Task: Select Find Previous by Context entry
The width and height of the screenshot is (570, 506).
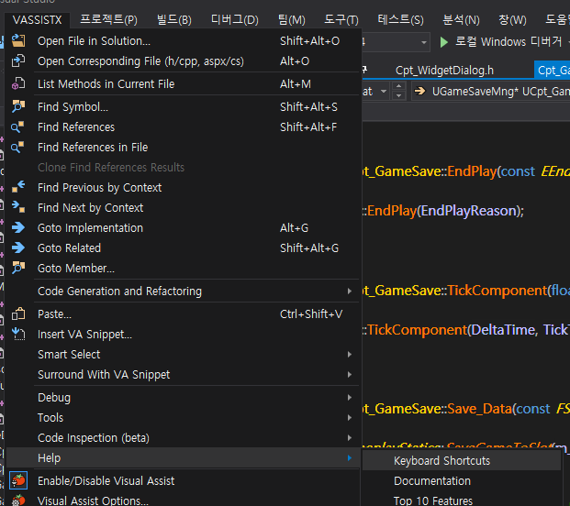Action: 184,187
